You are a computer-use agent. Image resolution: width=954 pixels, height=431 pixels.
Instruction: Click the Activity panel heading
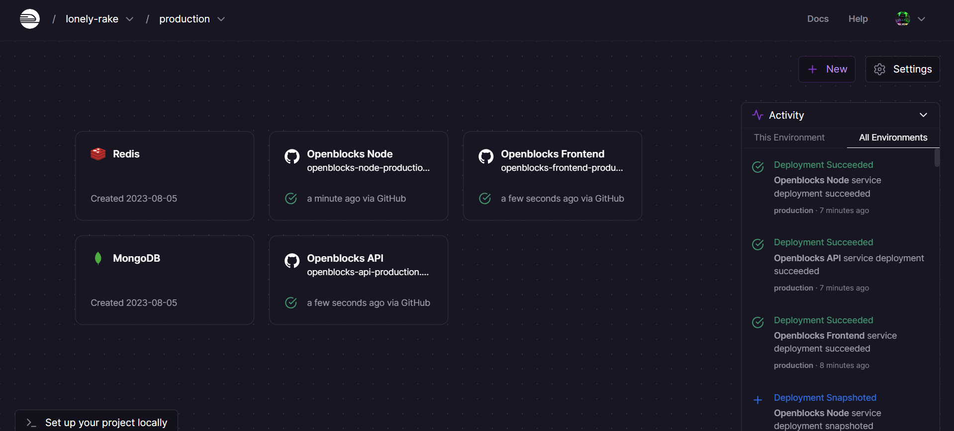point(786,115)
